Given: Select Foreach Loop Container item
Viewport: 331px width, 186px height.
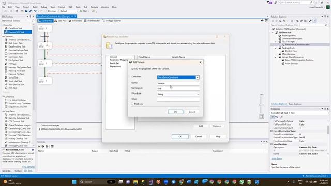Looking at the screenshot, I should 20,103.
